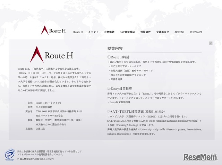
Task: Click the ReseMom logo
Action: (x=200, y=157)
